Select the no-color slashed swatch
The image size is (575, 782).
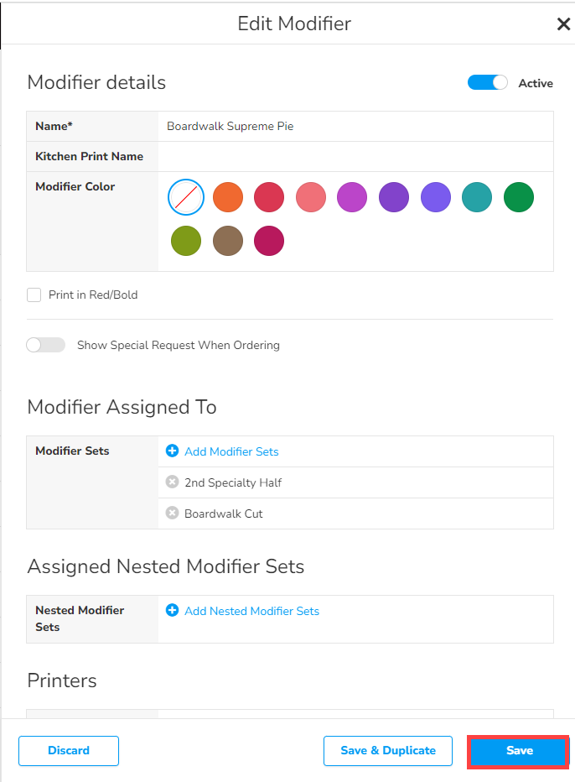tap(186, 198)
